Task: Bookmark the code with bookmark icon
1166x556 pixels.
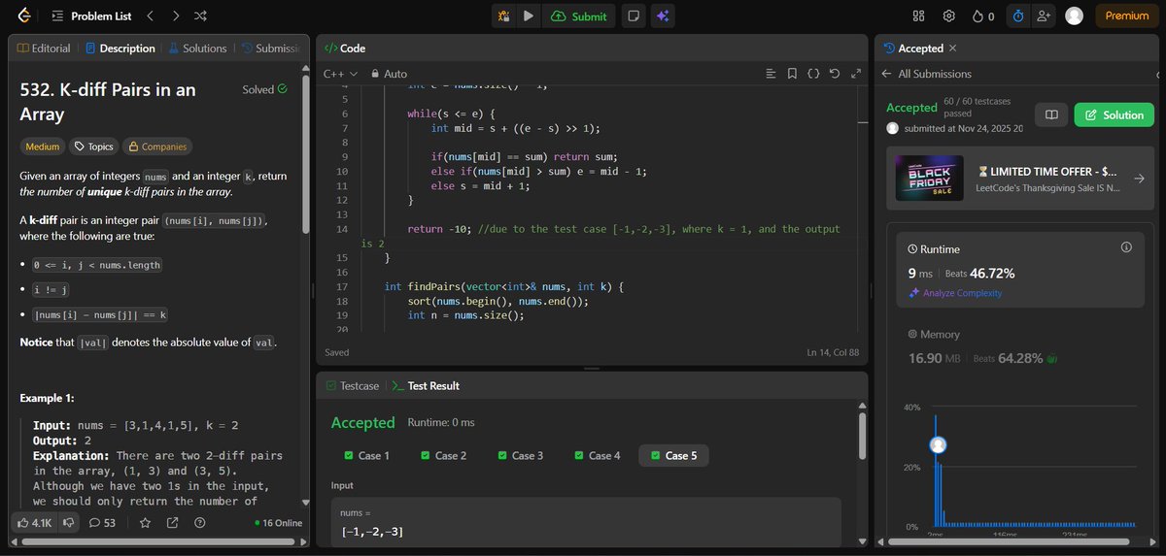Action: (x=792, y=74)
